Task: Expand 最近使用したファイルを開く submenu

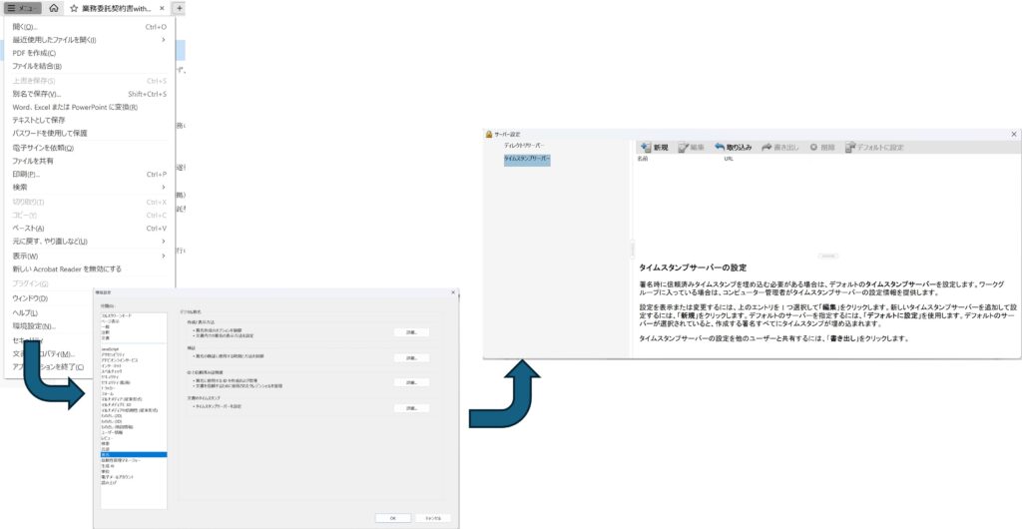Action: pyautogui.click(x=164, y=40)
